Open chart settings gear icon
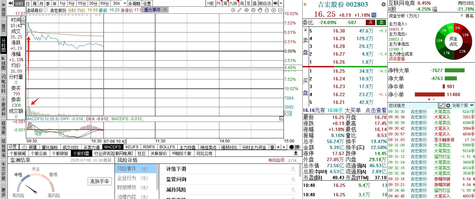The image size is (475, 199). click(233, 10)
